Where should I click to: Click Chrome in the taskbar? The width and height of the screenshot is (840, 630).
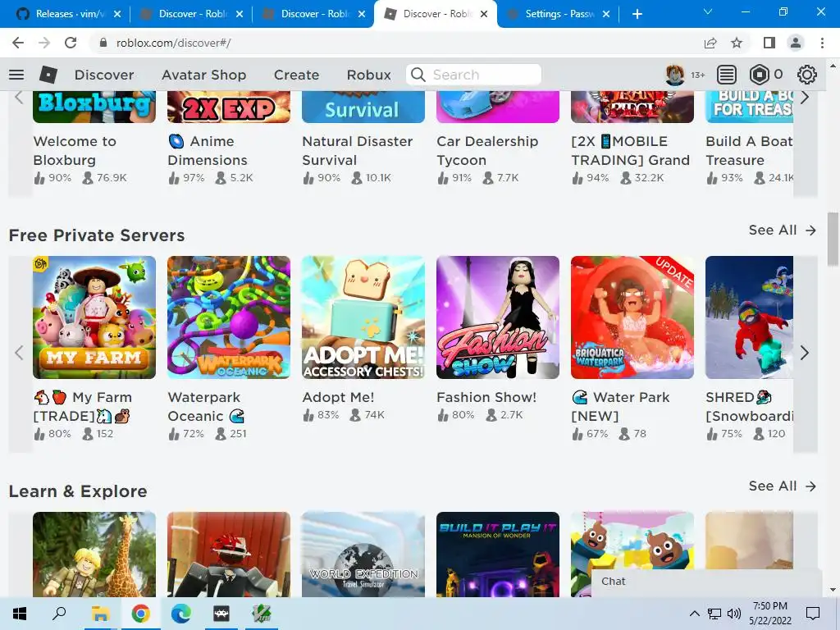point(140,614)
